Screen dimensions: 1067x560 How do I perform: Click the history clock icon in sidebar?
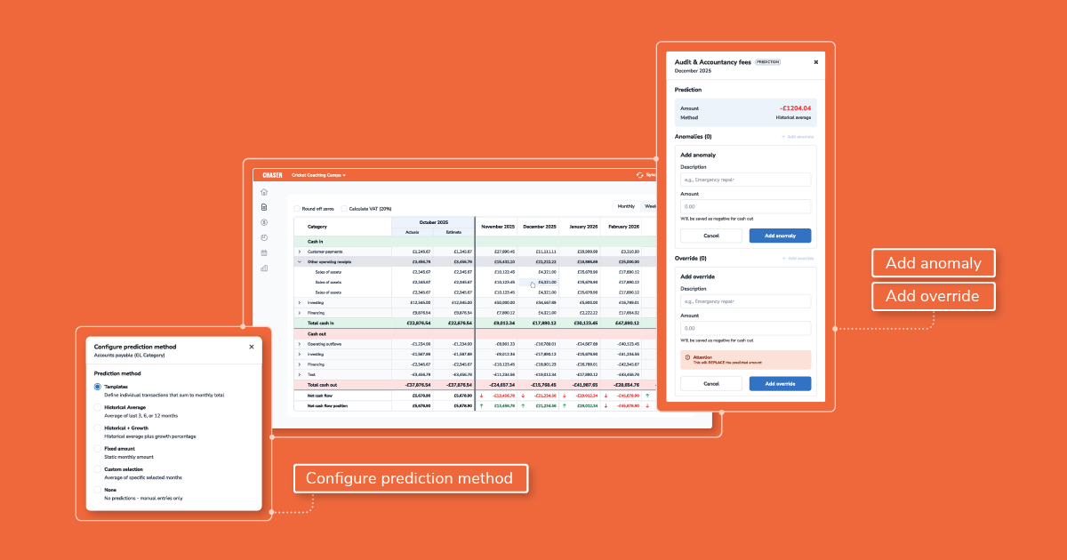[x=264, y=238]
